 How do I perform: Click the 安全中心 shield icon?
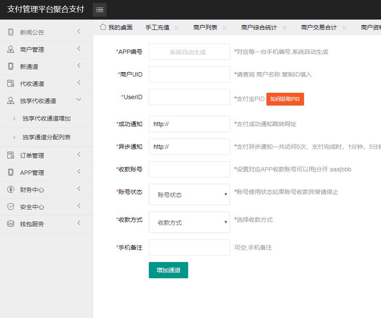click(11, 206)
